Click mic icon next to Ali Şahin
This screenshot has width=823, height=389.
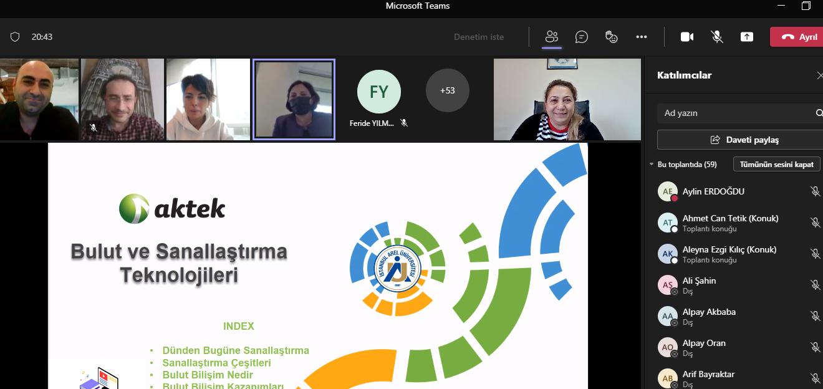point(815,285)
